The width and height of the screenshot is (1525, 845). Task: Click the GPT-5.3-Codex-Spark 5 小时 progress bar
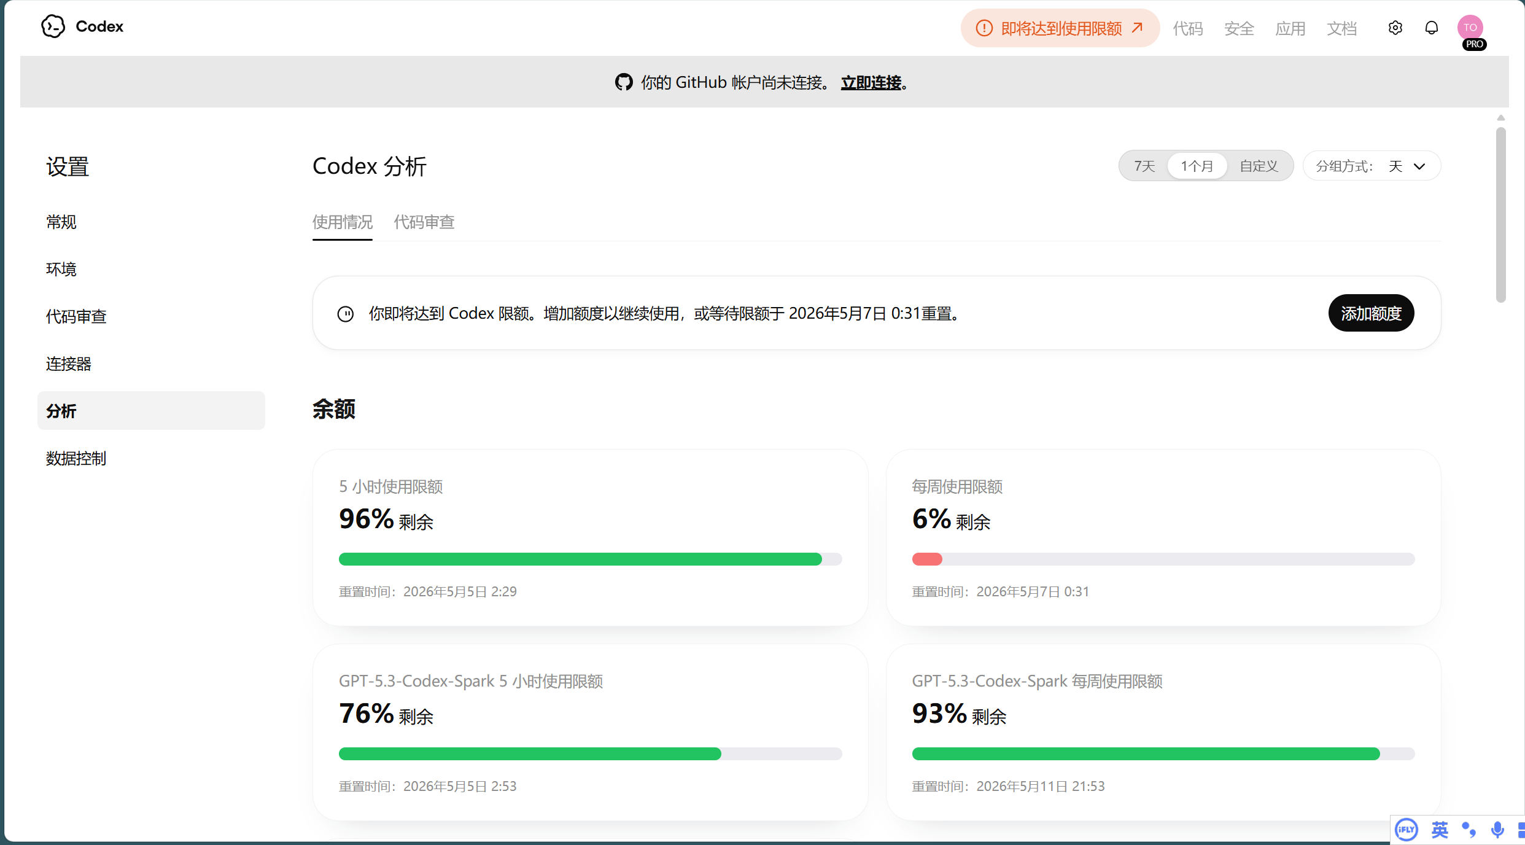point(591,753)
